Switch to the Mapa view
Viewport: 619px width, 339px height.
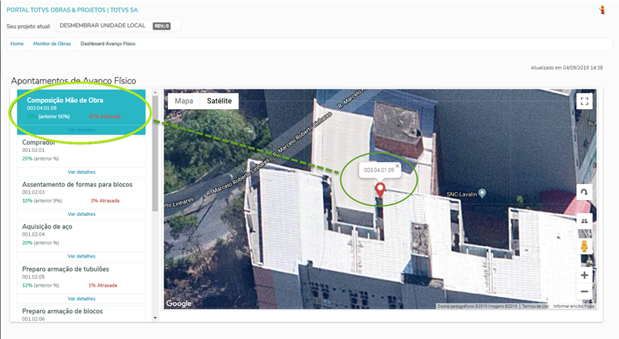click(x=184, y=101)
